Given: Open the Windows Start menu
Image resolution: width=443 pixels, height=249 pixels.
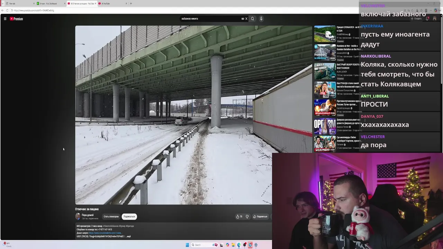Looking at the screenshot, I should click(x=187, y=245).
